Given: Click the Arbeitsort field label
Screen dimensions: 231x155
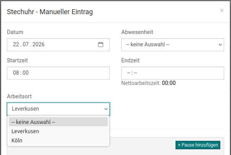Looking at the screenshot, I should (19, 96).
